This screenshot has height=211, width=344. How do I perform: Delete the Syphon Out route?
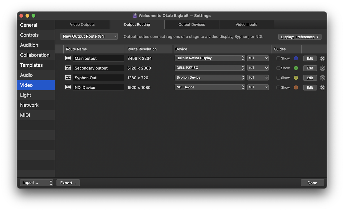point(322,78)
